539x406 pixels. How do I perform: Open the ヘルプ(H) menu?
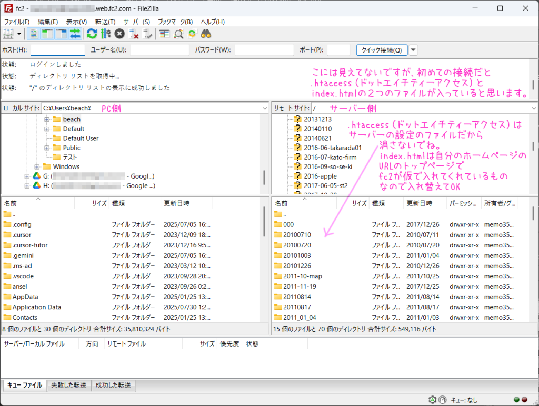tap(213, 22)
